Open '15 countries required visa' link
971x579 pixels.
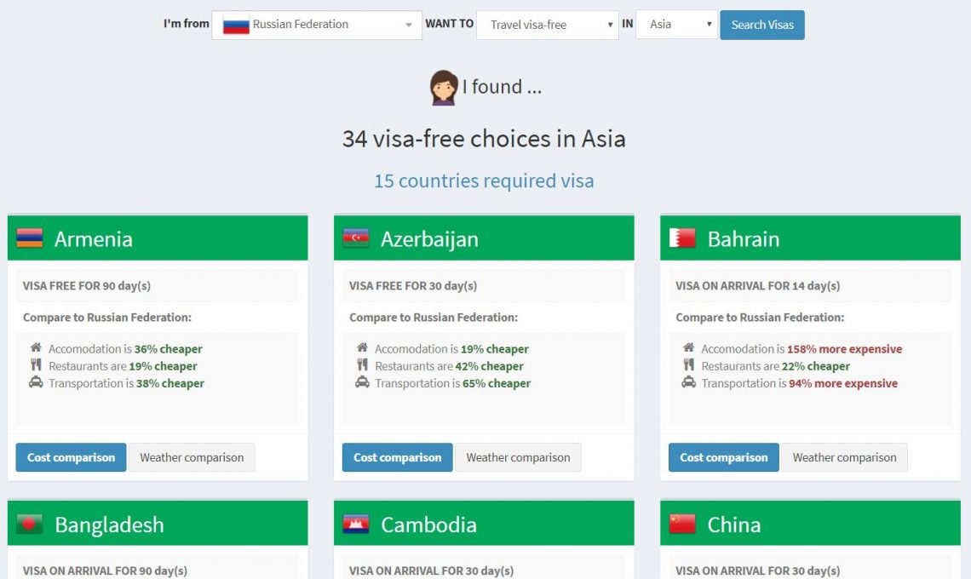click(484, 181)
